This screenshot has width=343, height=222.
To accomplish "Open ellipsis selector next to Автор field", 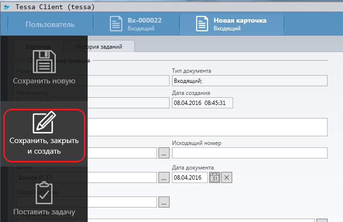I will point(164,177).
